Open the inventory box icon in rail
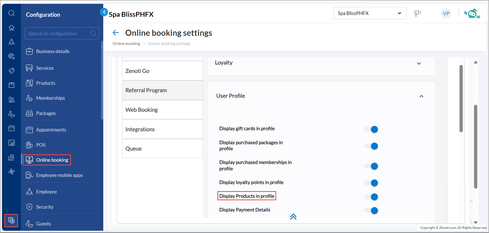The width and height of the screenshot is (489, 233). pyautogui.click(x=11, y=85)
